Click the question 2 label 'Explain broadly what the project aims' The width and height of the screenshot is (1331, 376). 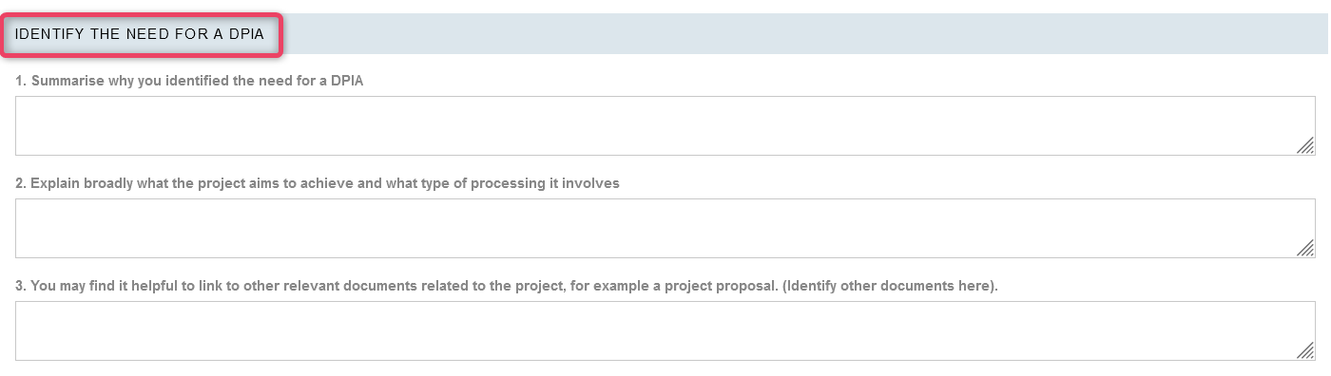coord(318,183)
